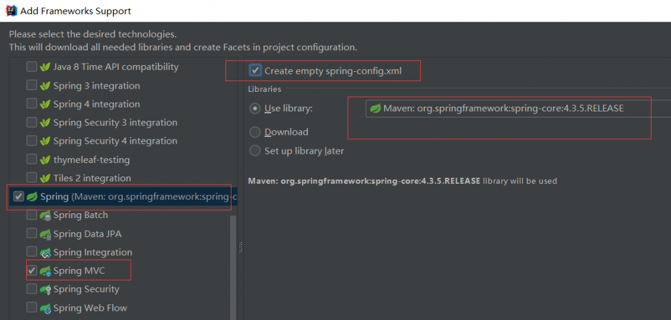Click the leaf icon beside Spring Security 3 integration

(x=45, y=122)
